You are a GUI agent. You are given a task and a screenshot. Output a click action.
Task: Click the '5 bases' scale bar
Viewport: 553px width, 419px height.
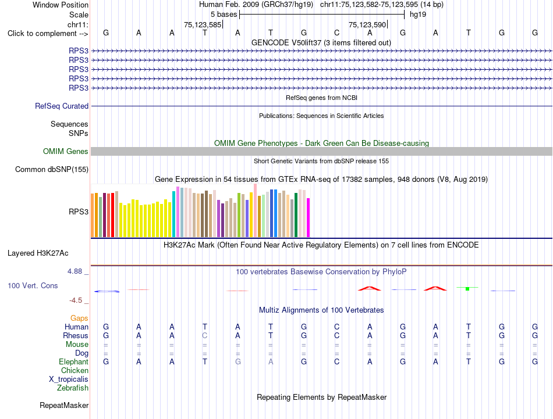(x=322, y=15)
